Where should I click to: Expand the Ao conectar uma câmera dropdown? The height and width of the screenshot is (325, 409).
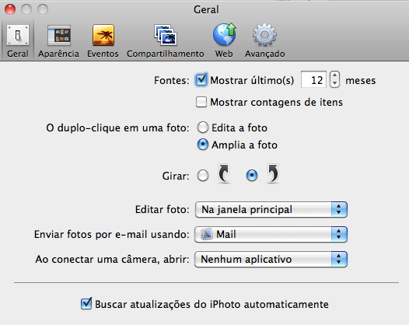(271, 259)
